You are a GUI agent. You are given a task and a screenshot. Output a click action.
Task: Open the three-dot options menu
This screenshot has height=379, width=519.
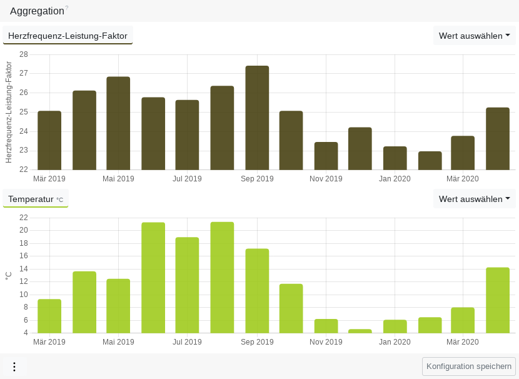[14, 366]
